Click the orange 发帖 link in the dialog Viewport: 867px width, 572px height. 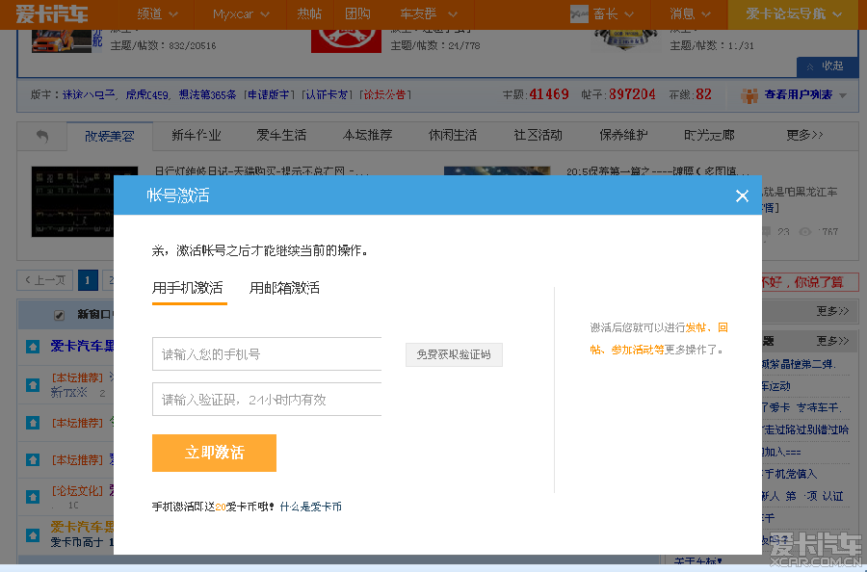coord(696,327)
